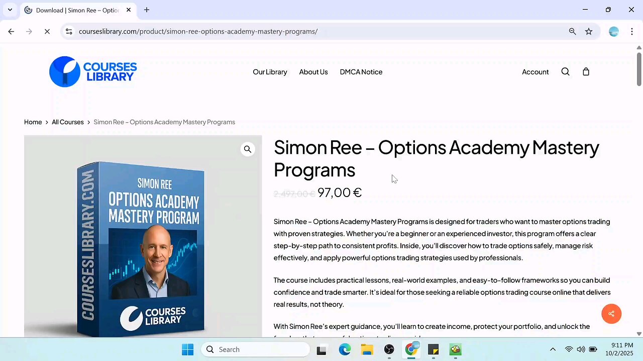Click the orange share floating button
Screen dimensions: 643x361
[611, 314]
